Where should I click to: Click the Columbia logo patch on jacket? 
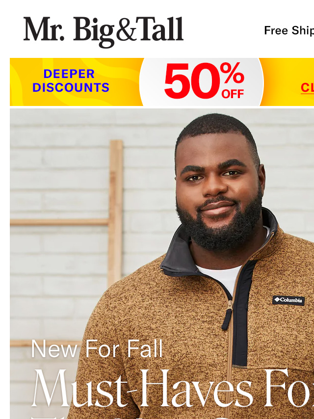click(288, 300)
